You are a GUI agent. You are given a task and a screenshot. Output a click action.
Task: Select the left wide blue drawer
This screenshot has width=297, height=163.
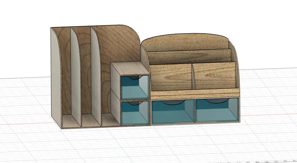(173, 112)
